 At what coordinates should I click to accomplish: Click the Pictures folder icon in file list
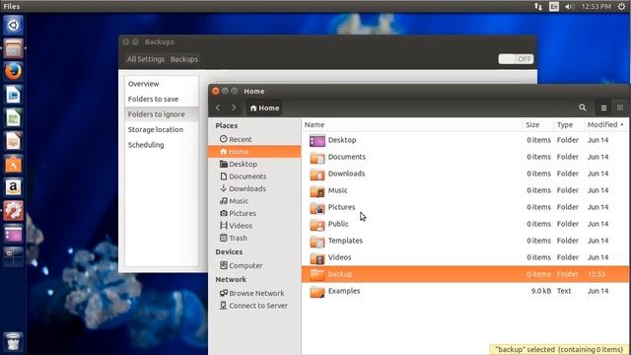[x=317, y=208]
